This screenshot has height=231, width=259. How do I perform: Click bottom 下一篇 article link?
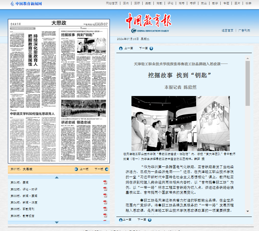click(x=143, y=220)
